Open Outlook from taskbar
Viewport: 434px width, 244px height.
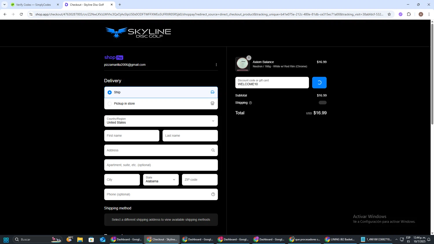click(102, 240)
